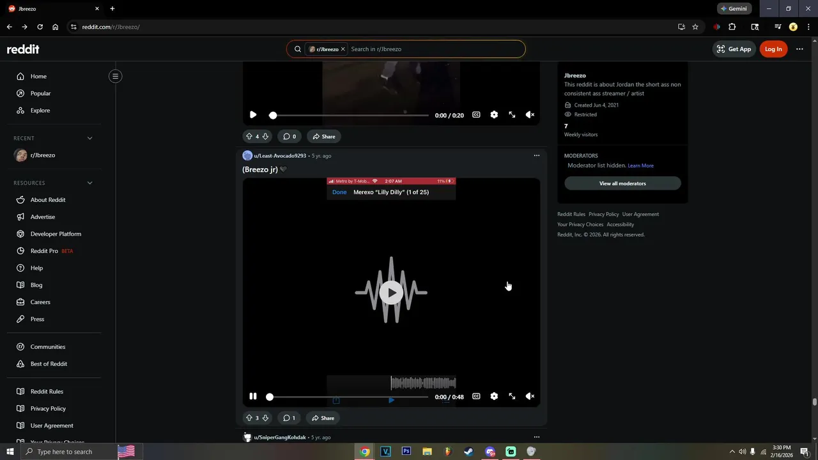Play the top 0:20 video
Viewport: 818px width, 460px height.
(253, 115)
